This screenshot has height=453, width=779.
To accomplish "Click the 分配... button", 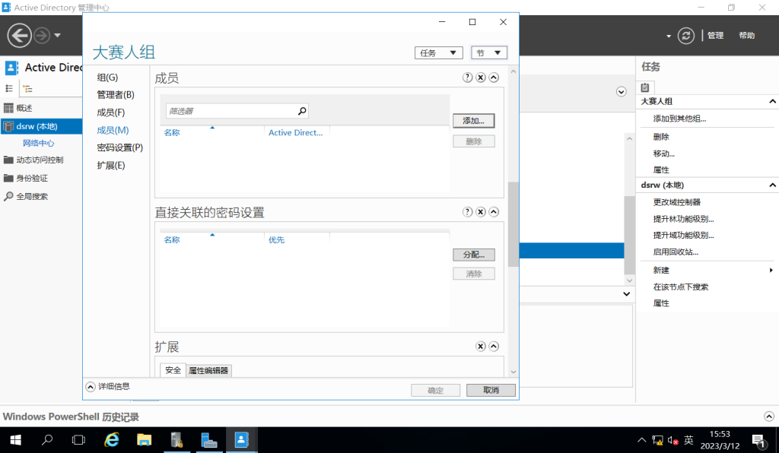I will 473,255.
